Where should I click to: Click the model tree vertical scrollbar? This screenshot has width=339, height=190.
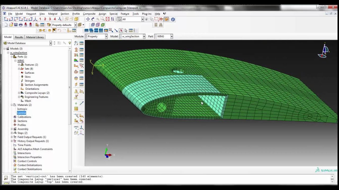tap(70, 87)
